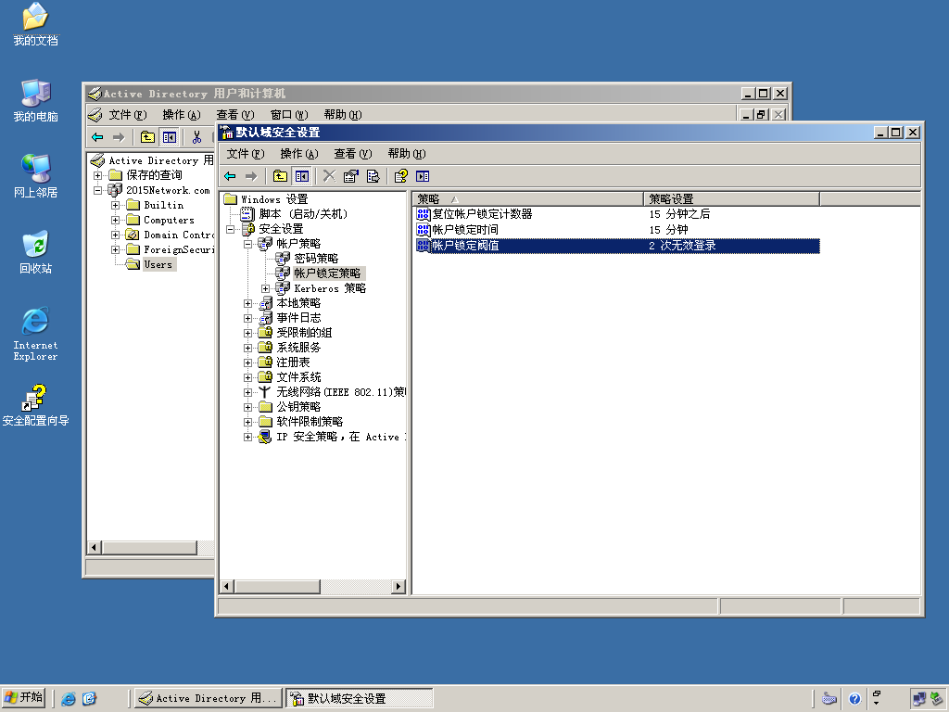Click Show action pane icon after Help
Image resolution: width=949 pixels, height=712 pixels.
(x=423, y=176)
